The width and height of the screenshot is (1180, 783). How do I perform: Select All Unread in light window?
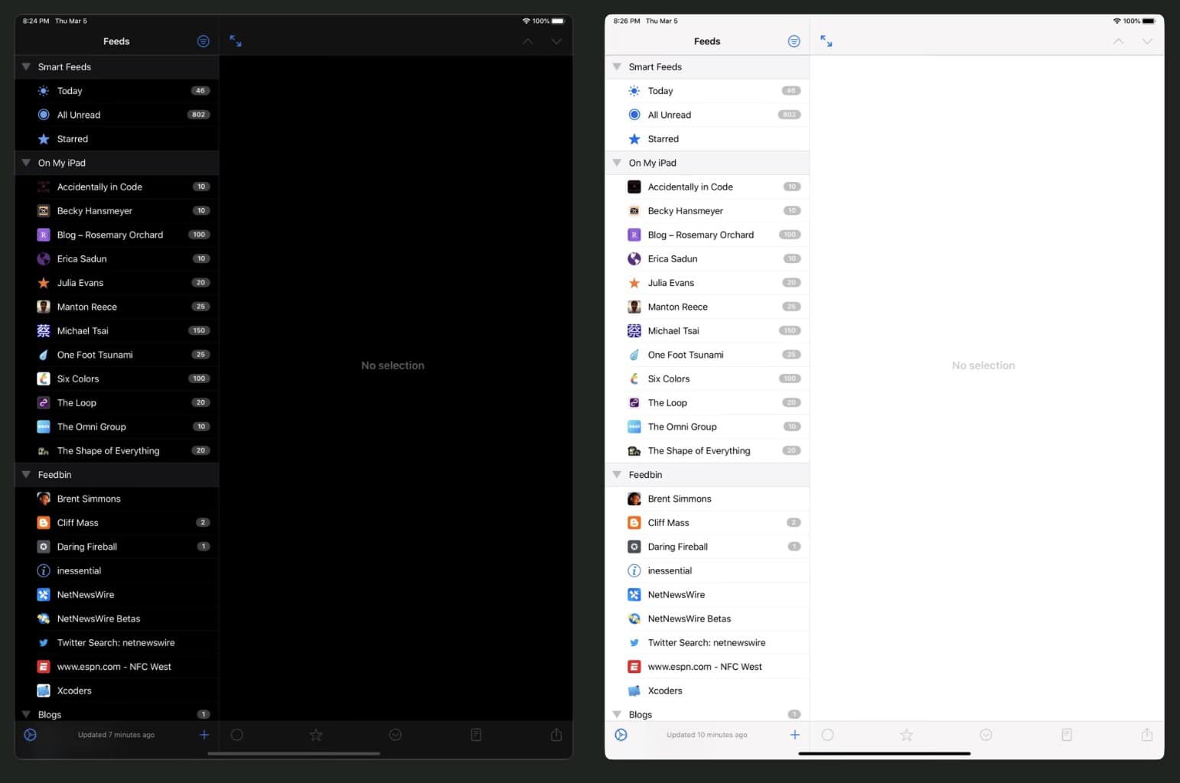coord(708,115)
